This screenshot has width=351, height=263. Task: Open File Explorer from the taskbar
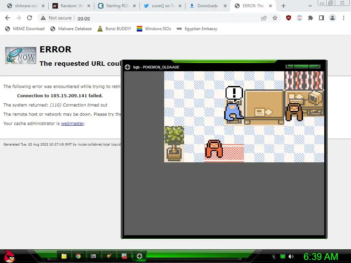[x=64, y=256]
